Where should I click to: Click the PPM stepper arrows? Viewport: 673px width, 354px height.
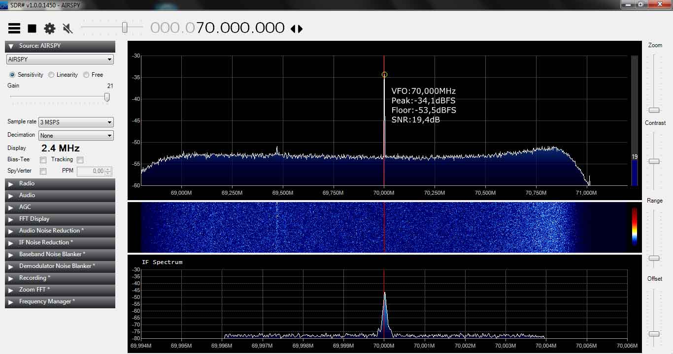[x=108, y=171]
